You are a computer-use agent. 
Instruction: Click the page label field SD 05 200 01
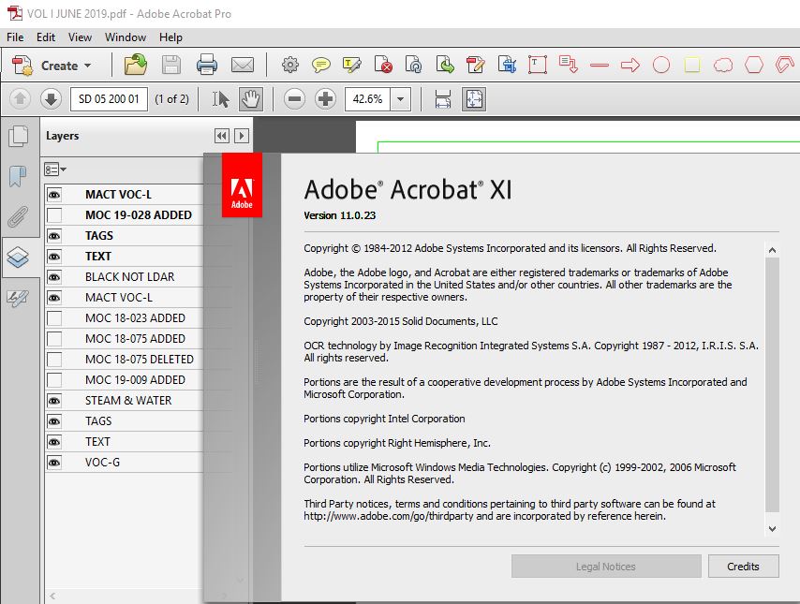(109, 99)
